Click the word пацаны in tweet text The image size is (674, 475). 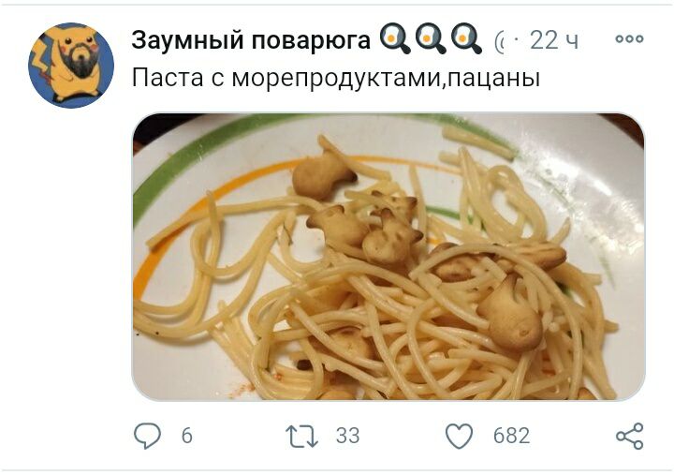point(491,80)
